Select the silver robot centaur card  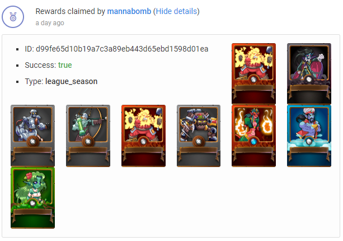click(x=32, y=136)
